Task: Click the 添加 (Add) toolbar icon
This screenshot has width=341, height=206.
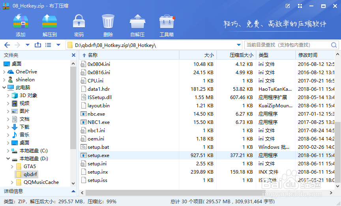Action: (x=21, y=21)
